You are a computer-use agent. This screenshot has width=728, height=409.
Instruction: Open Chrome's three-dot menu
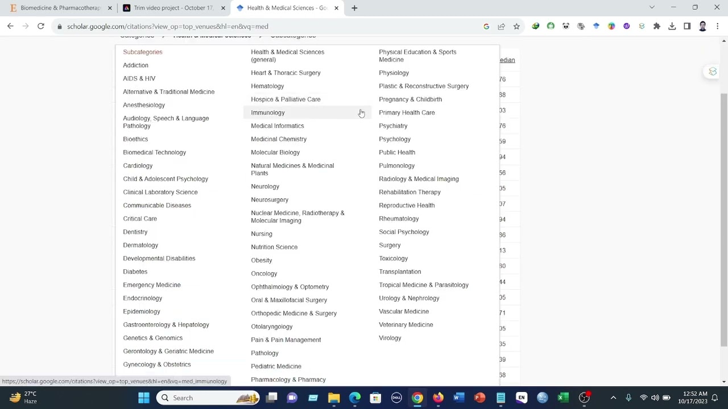point(717,26)
